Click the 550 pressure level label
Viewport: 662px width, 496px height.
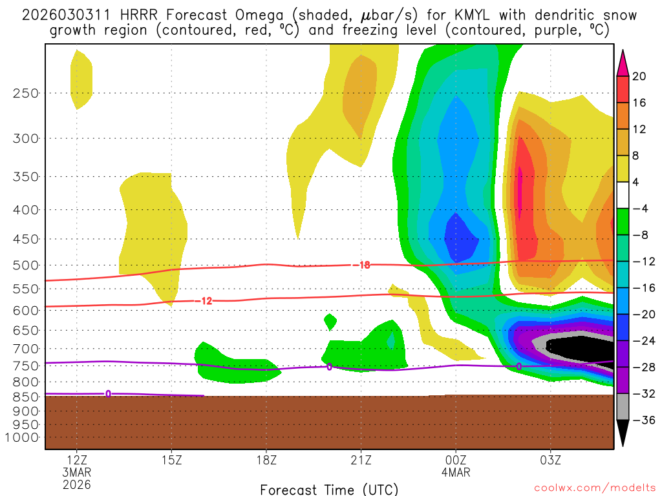(x=25, y=289)
